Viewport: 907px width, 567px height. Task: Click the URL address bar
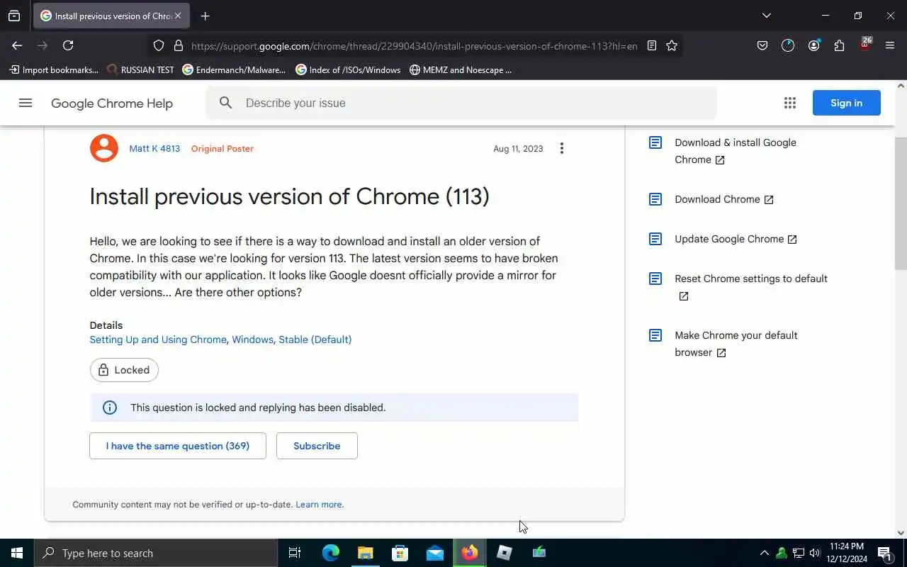click(414, 46)
